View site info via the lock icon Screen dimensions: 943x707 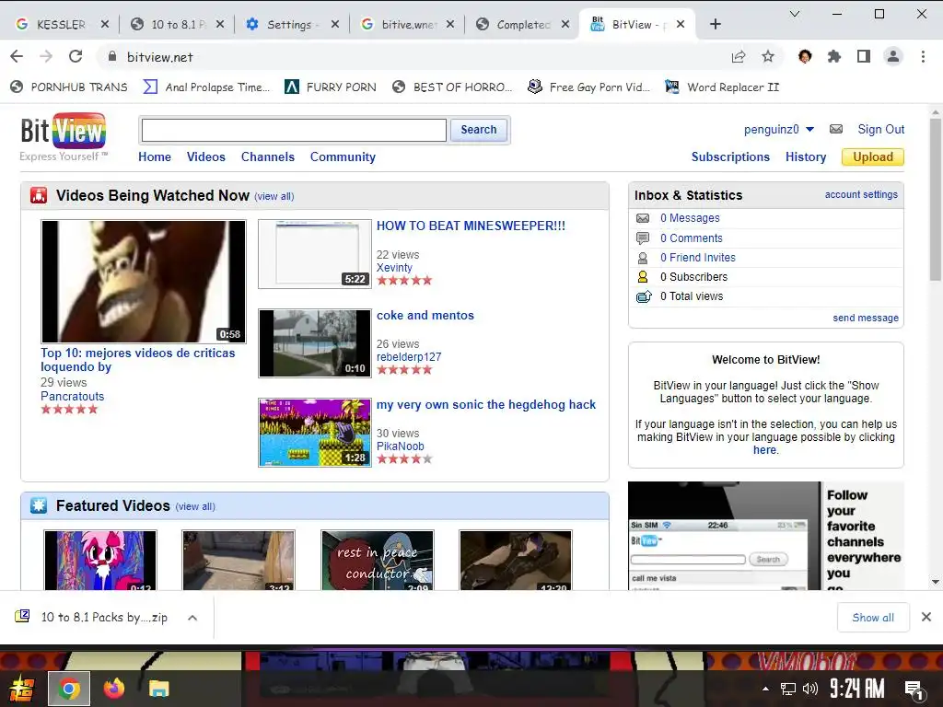111,56
